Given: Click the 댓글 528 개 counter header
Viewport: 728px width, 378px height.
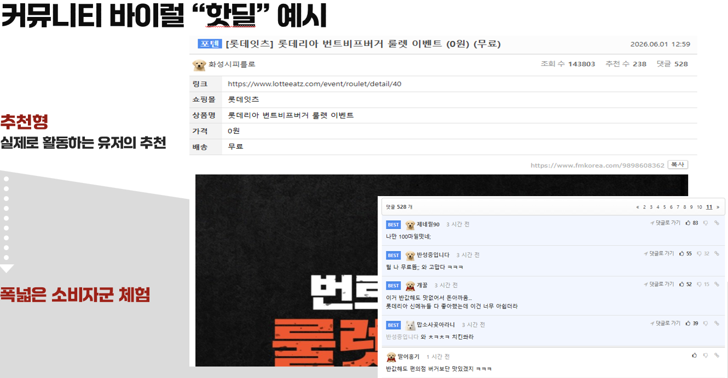Looking at the screenshot, I should [399, 207].
